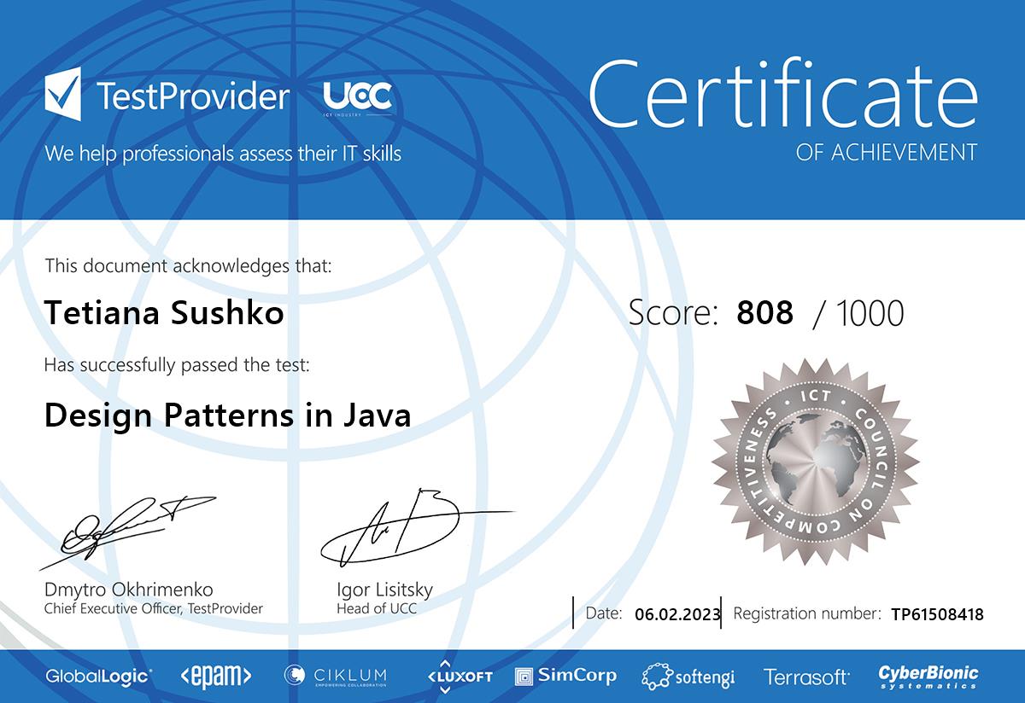1025x703 pixels.
Task: Click the EPAM sponsor logo
Action: (216, 677)
